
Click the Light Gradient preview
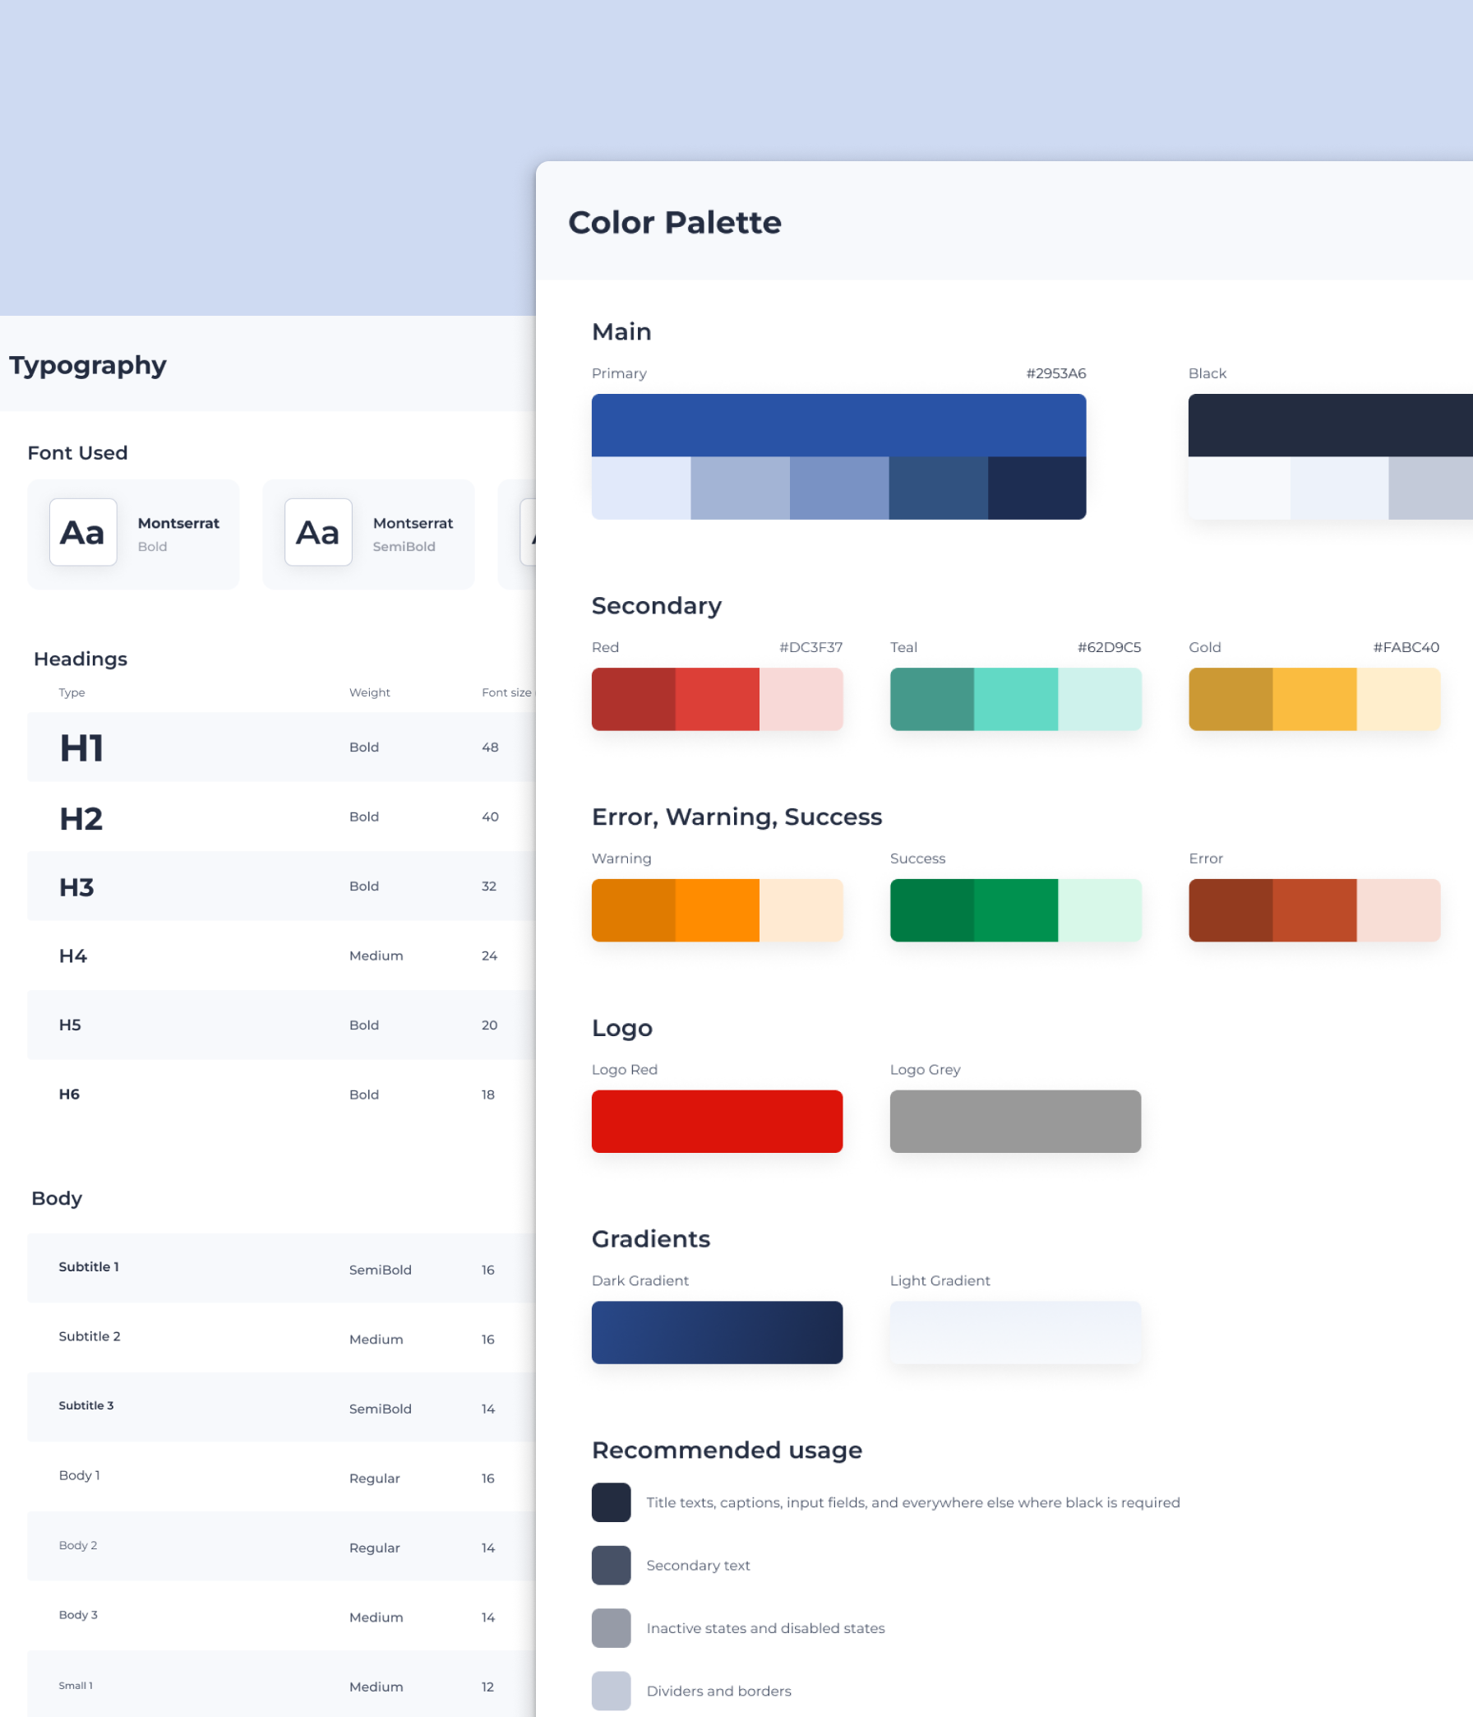1015,1332
